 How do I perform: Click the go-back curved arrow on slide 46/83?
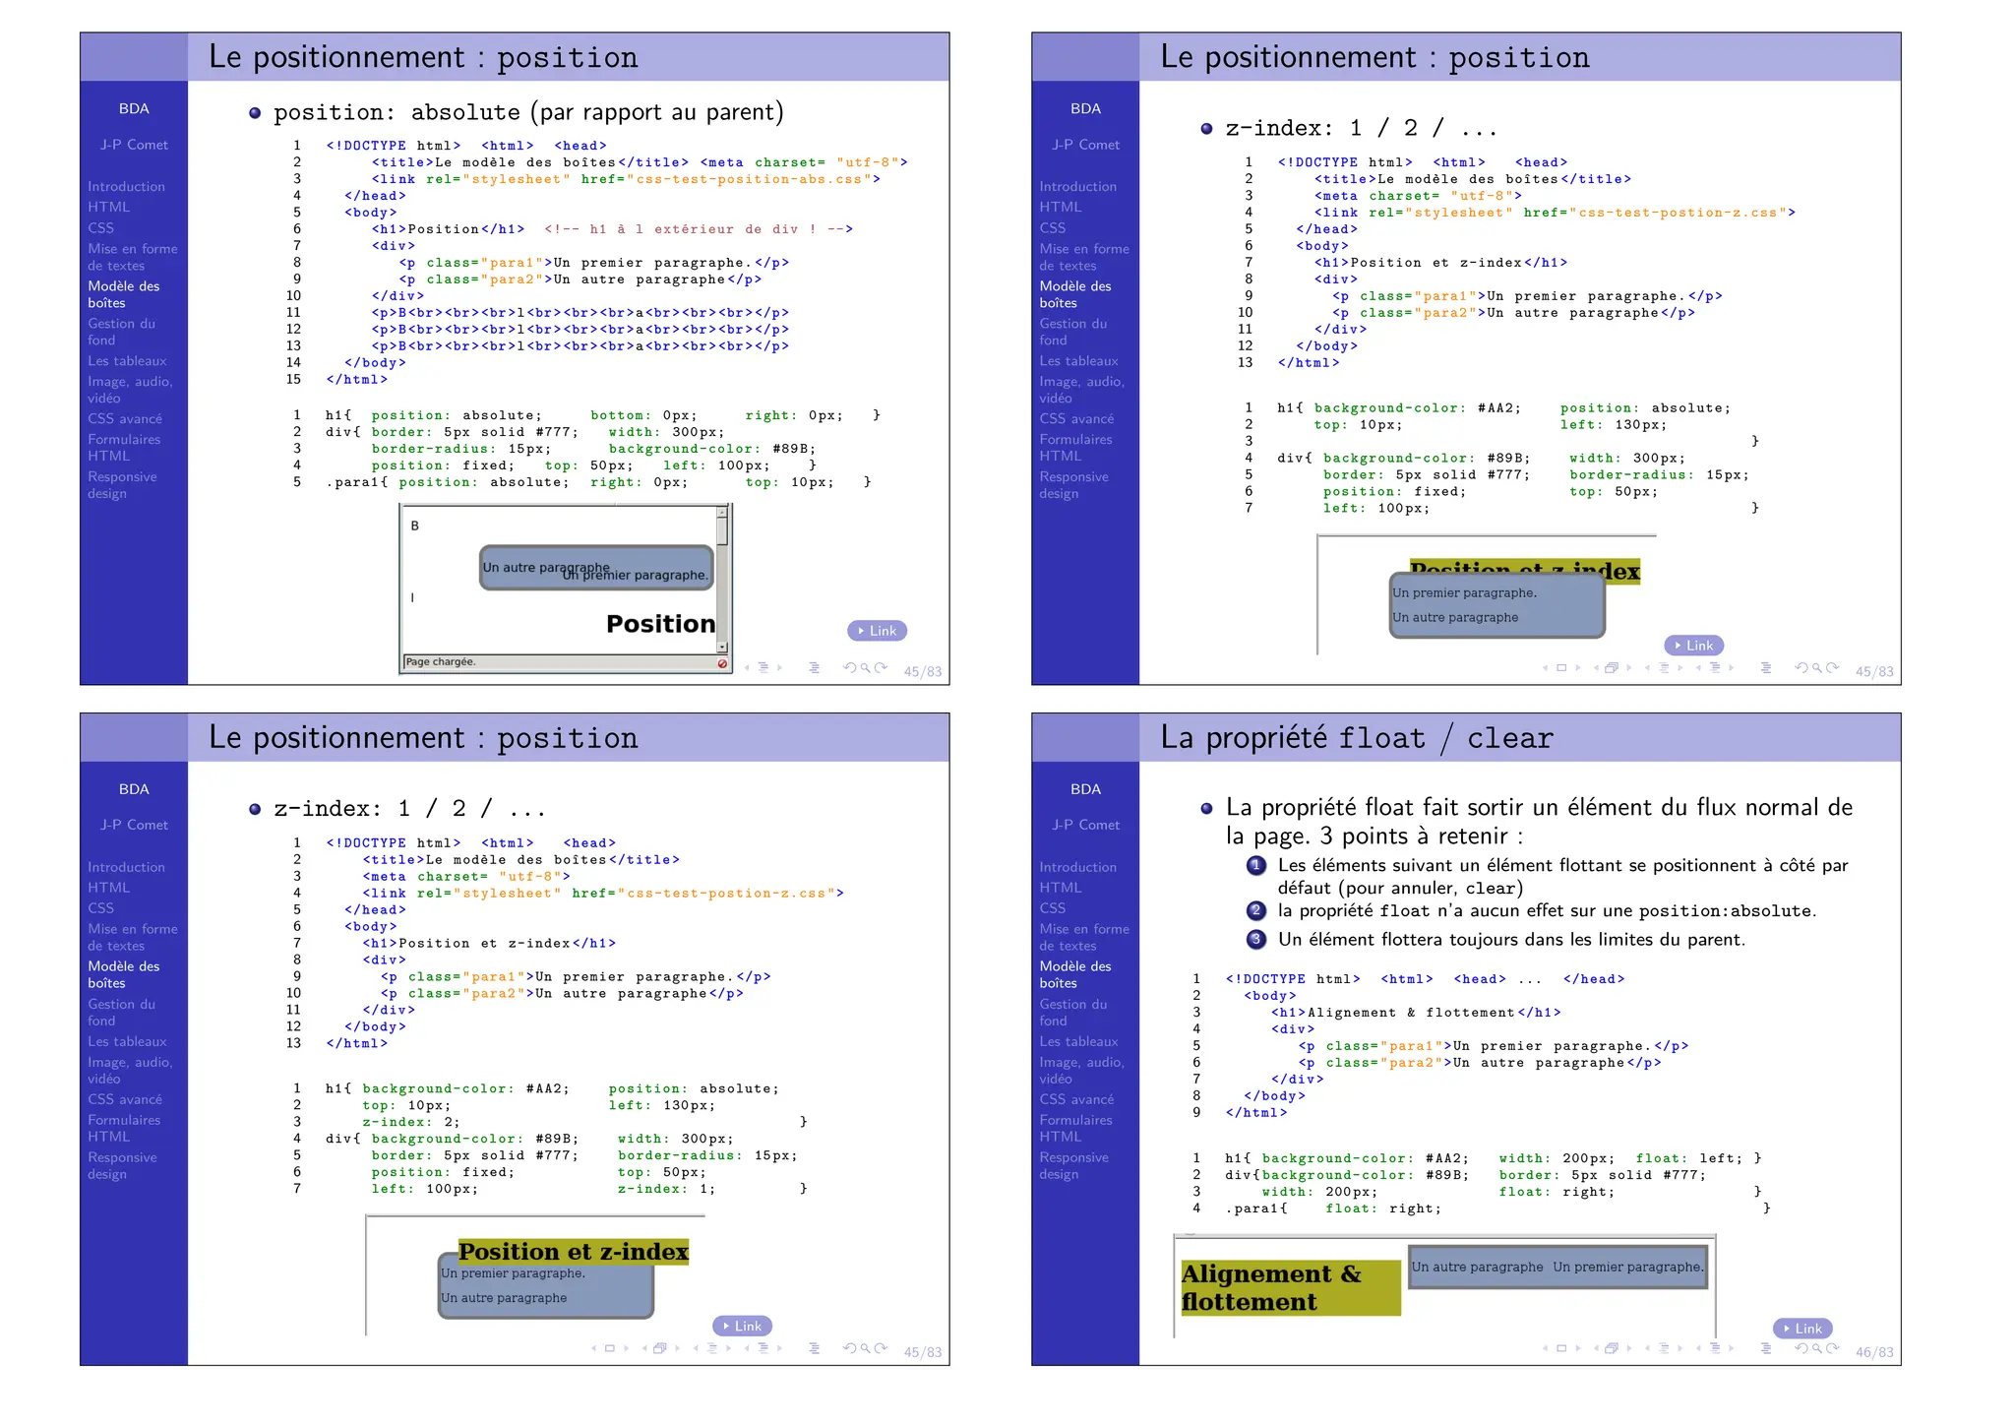click(x=1801, y=1348)
